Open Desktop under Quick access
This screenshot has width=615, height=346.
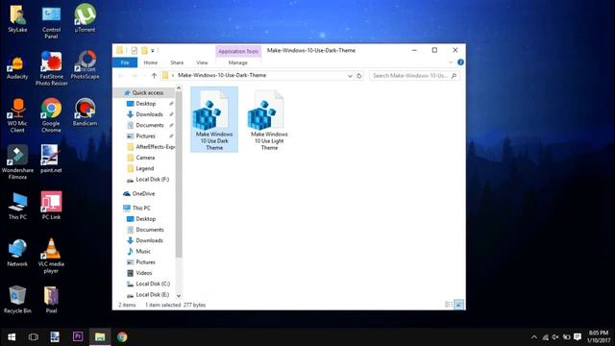pyautogui.click(x=145, y=104)
